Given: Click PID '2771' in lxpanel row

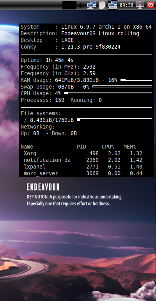Looking at the screenshot, I should 92,167.
